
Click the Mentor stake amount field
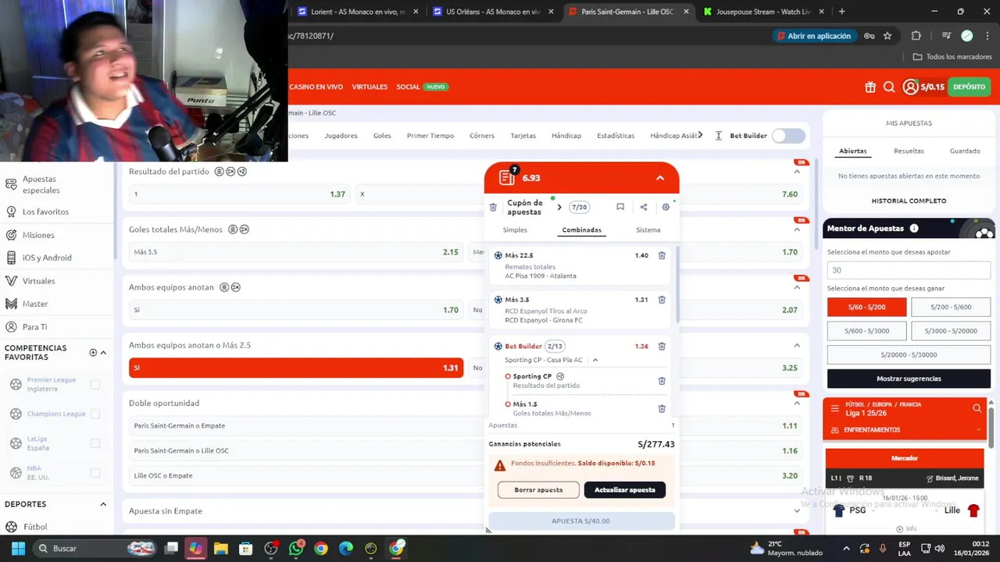coord(909,270)
